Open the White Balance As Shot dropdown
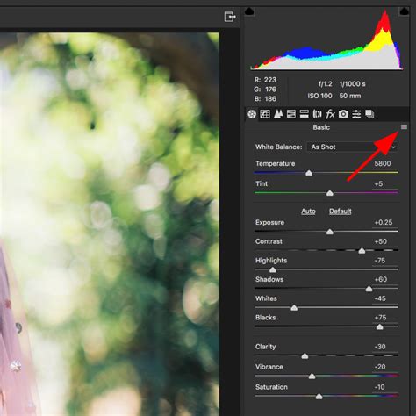Image resolution: width=416 pixels, height=416 pixels. point(352,147)
